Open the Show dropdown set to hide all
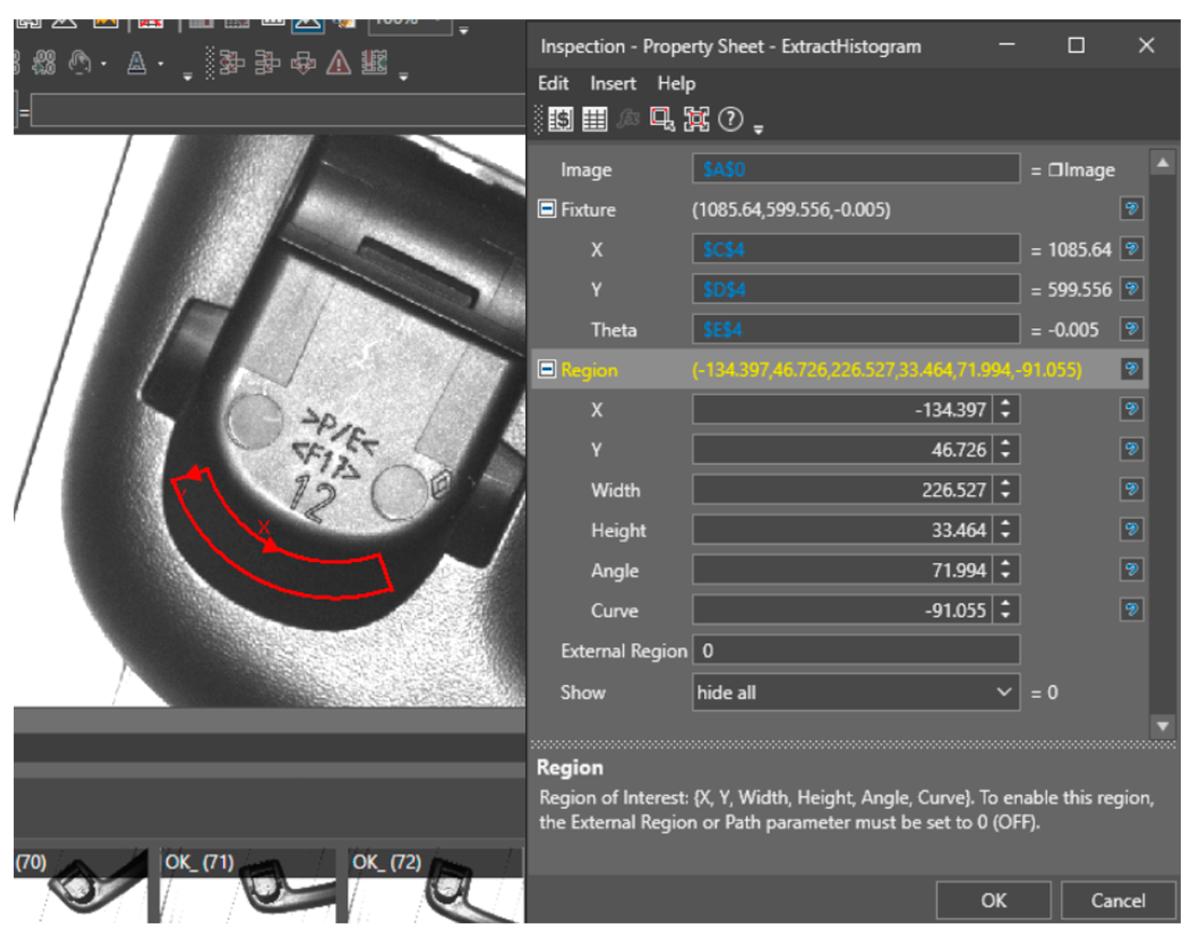This screenshot has width=1194, height=941. click(x=855, y=692)
